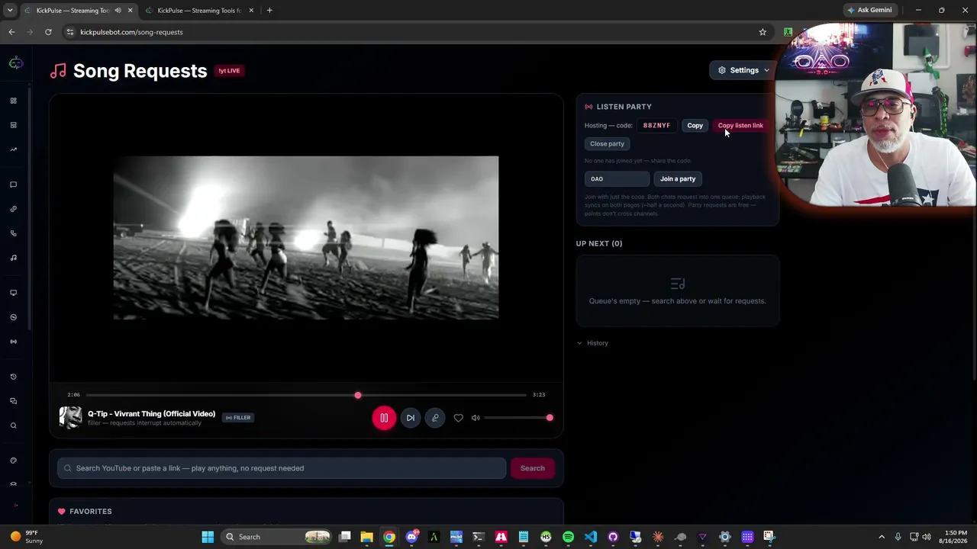Click the Search button for songs
977x549 pixels.
point(532,468)
